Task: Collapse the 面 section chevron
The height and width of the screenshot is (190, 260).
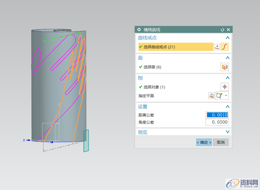Action: pos(227,58)
